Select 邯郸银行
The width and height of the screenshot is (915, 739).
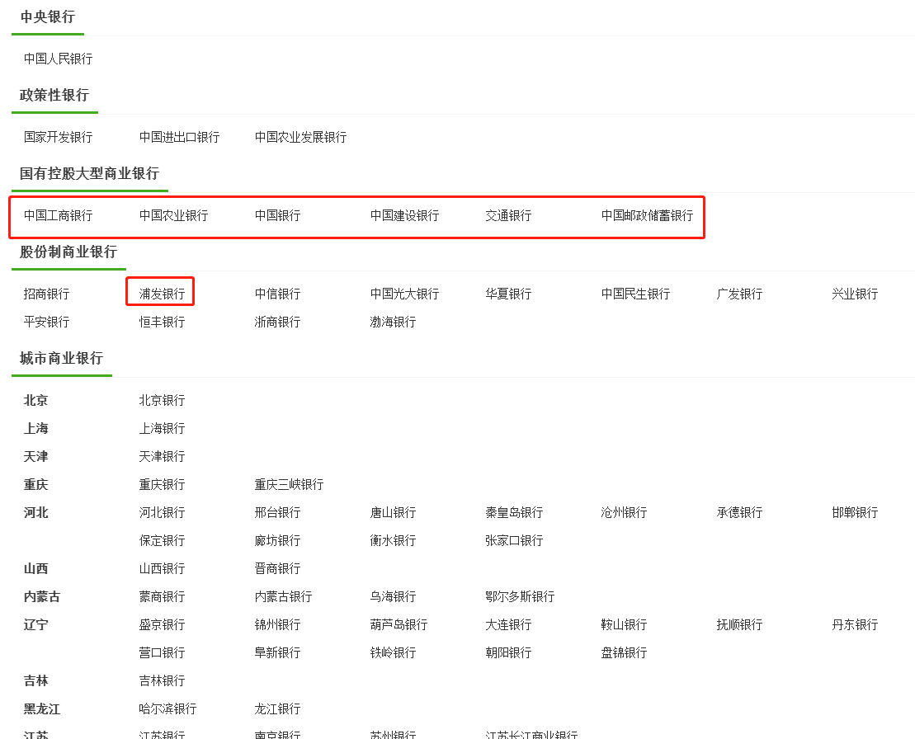click(855, 513)
